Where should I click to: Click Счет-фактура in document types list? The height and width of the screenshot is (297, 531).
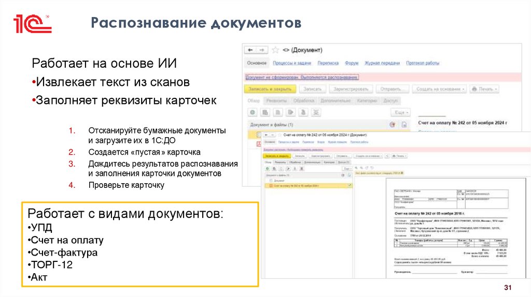pyautogui.click(x=64, y=253)
